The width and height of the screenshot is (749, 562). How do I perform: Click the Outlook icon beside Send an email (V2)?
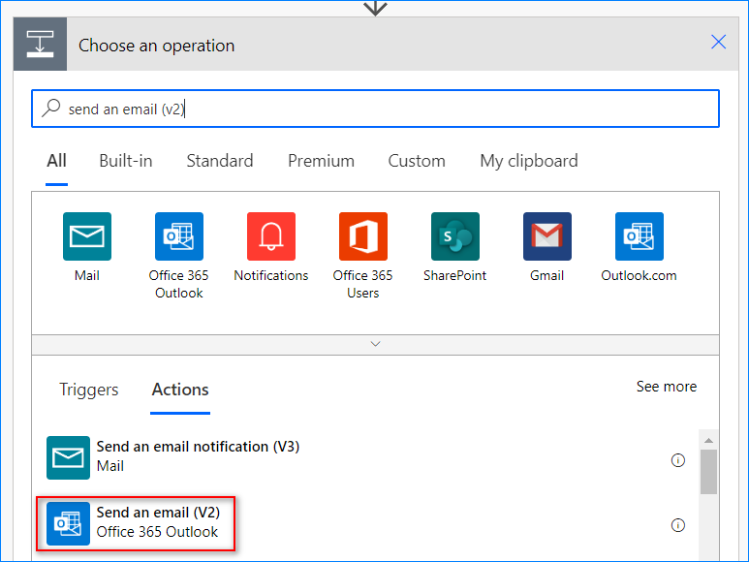pyautogui.click(x=68, y=523)
